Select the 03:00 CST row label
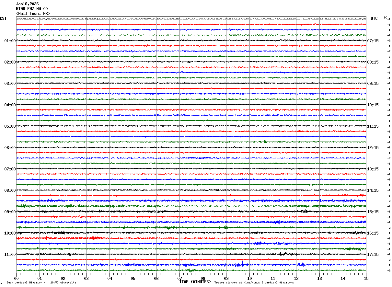392x287 pixels. point(10,84)
